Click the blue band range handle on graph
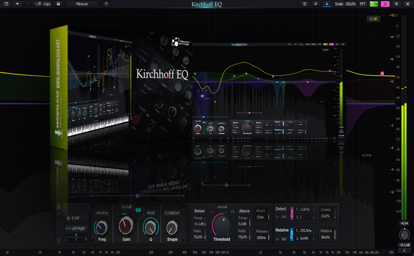The width and height of the screenshot is (414, 256). [x=137, y=196]
